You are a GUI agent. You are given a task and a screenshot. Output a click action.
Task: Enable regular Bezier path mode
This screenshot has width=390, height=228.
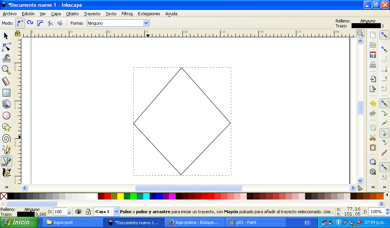tap(20, 23)
